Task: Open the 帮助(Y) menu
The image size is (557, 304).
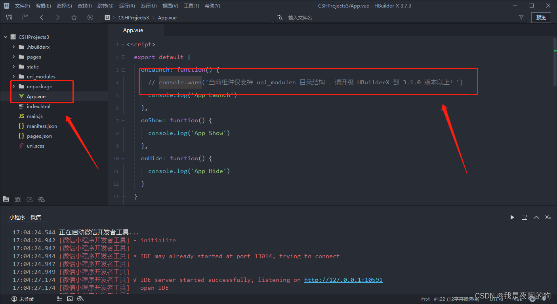Action: point(212,6)
